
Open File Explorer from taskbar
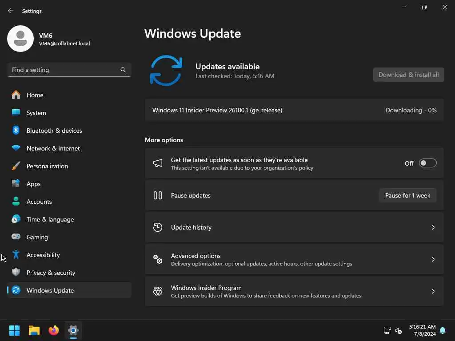pyautogui.click(x=34, y=330)
